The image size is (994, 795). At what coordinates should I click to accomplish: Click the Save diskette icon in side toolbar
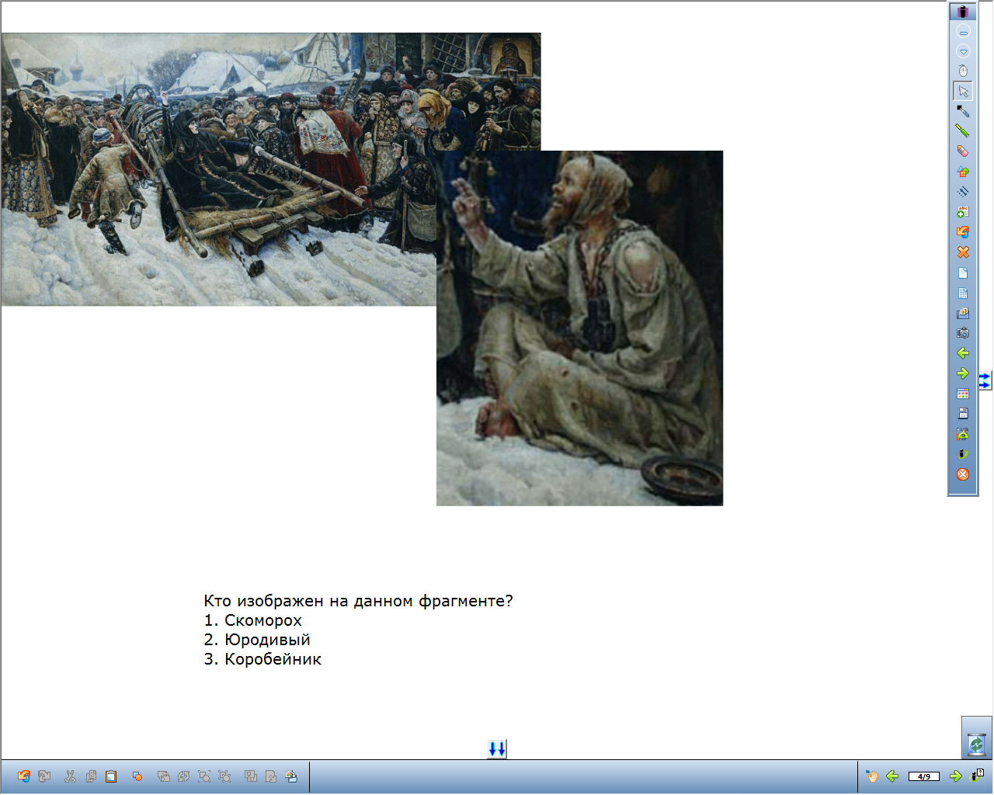pos(963,414)
